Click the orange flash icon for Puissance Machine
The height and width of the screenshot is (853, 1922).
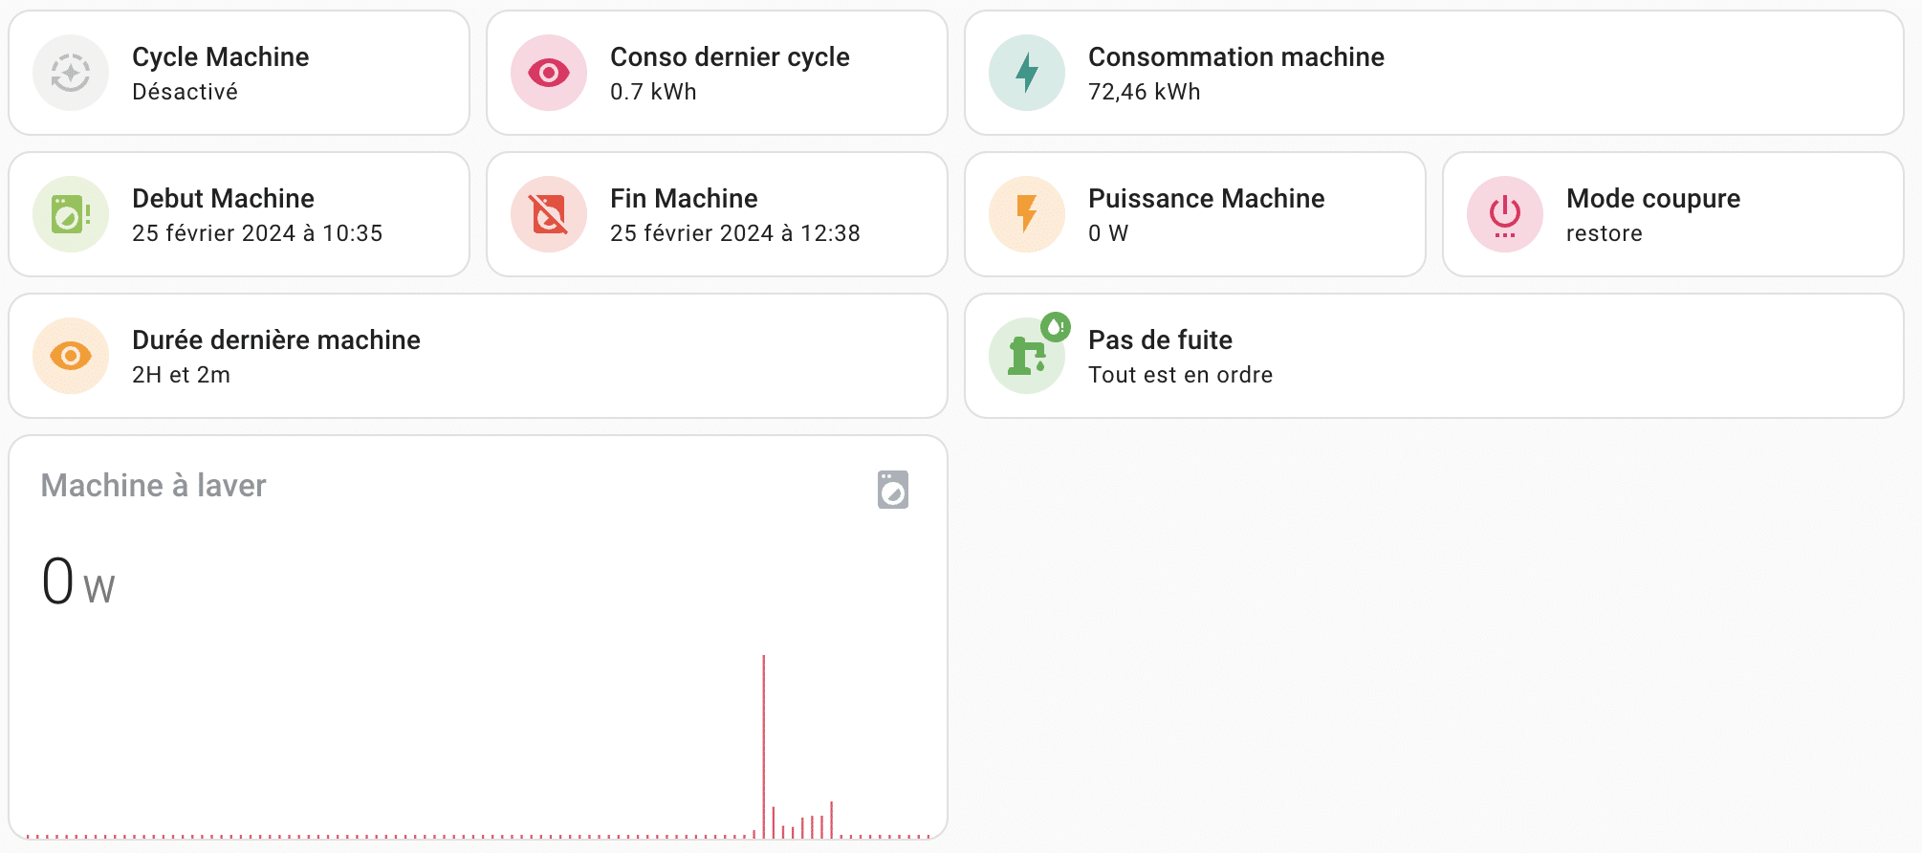(x=1027, y=214)
